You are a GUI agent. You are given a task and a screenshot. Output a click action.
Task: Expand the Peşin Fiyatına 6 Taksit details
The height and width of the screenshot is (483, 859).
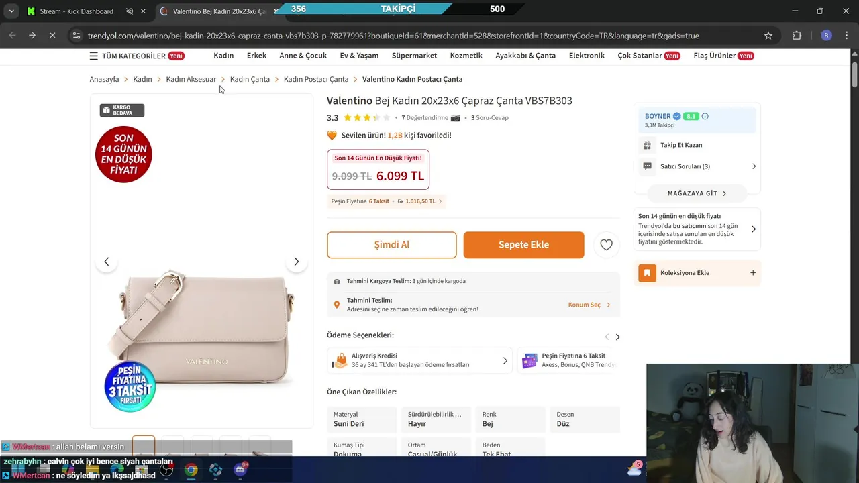(x=386, y=201)
